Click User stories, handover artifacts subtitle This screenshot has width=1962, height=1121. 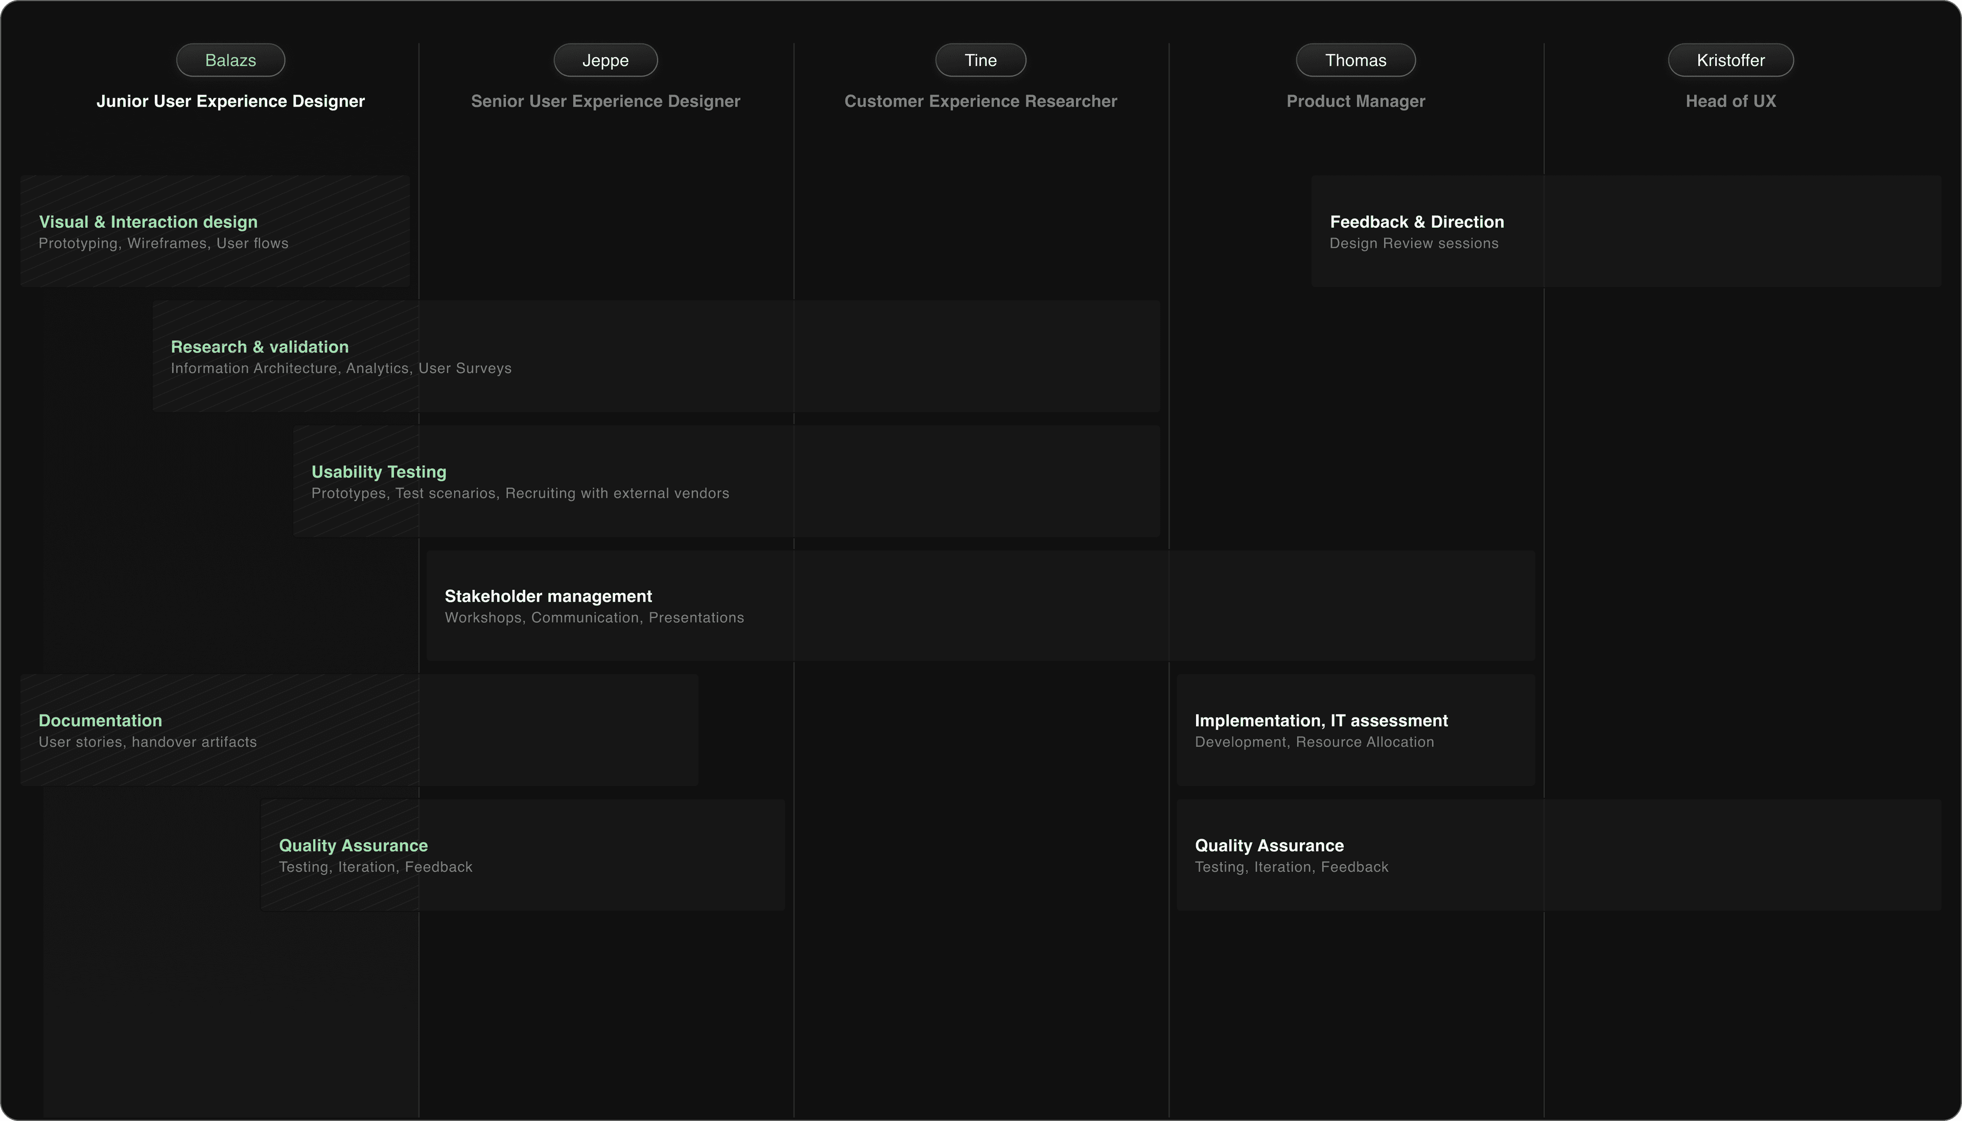pos(147,742)
